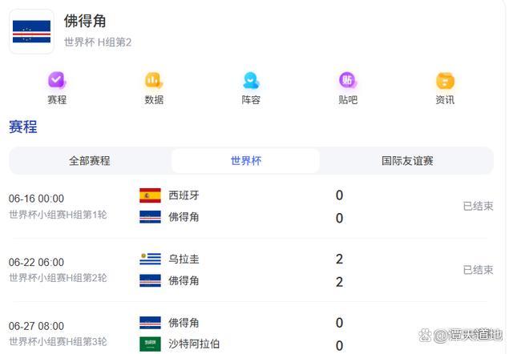The width and height of the screenshot is (513, 354).
Task: Open the 06-22 06:00 match row
Action: (251, 270)
